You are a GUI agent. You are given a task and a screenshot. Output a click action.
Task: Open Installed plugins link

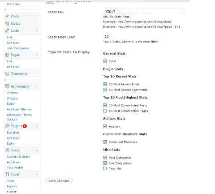(13, 133)
